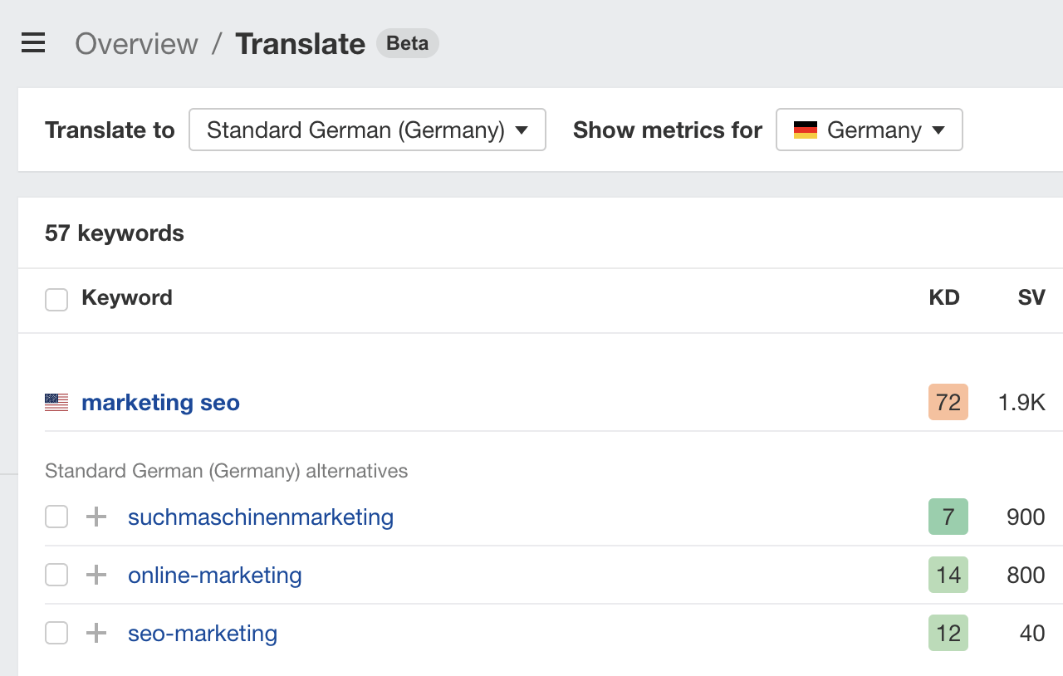Viewport: 1063px width, 676px height.
Task: Open the seo-marketing keyword link
Action: point(202,633)
